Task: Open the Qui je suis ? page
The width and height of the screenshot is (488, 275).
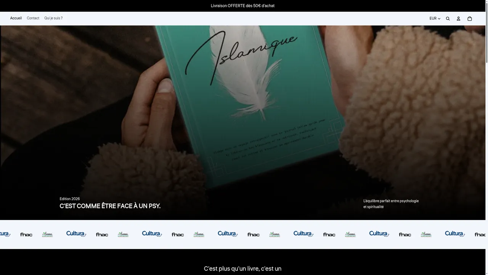Action: click(x=53, y=18)
